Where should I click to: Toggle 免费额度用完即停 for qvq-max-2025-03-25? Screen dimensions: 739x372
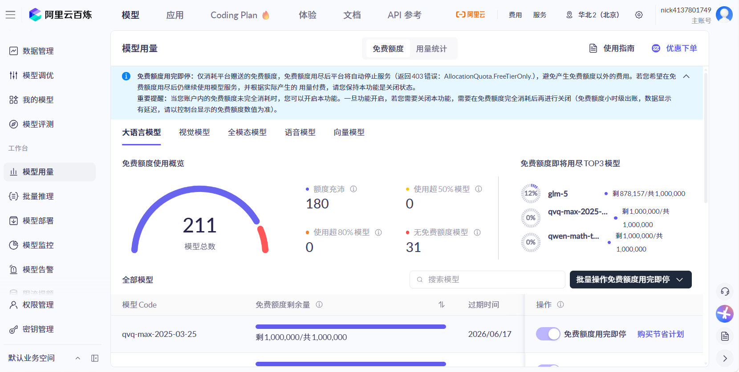pyautogui.click(x=548, y=334)
